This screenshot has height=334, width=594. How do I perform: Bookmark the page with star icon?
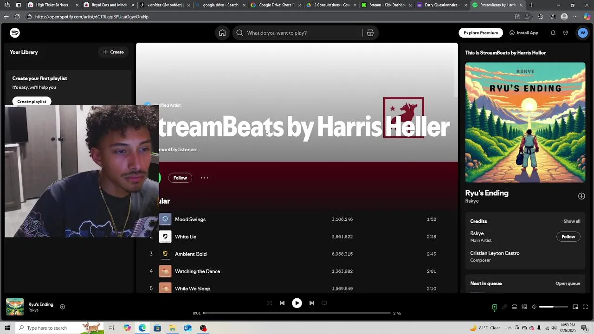527,17
